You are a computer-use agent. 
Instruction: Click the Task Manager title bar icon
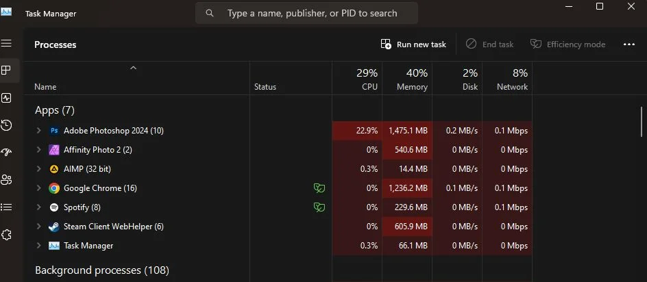pos(6,12)
